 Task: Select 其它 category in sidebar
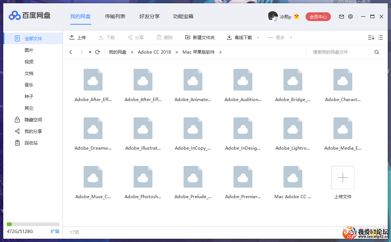point(29,108)
